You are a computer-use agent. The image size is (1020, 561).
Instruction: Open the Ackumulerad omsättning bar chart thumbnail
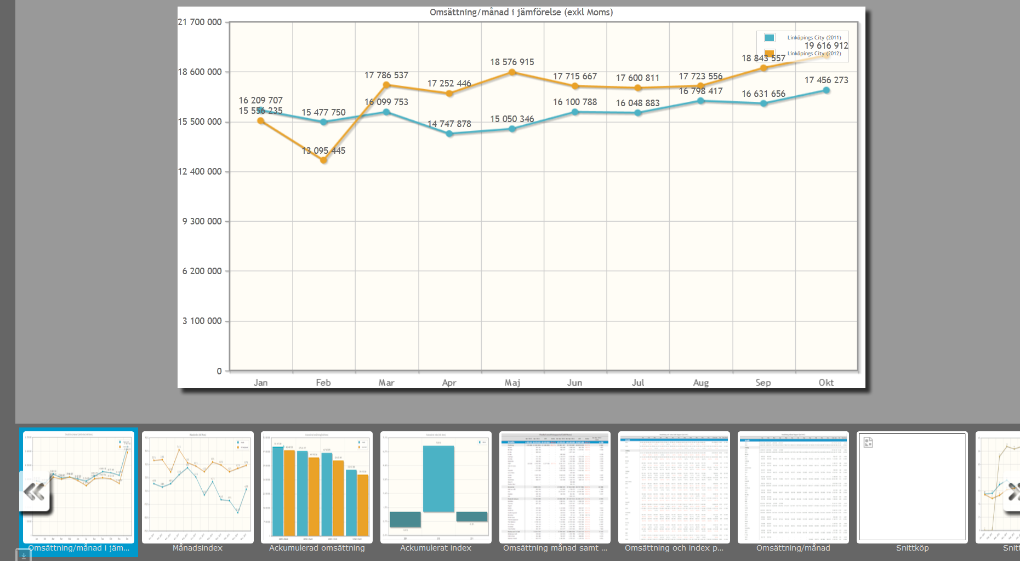pos(317,487)
